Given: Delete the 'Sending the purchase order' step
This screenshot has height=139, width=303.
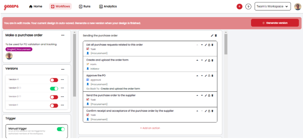Looking at the screenshot, I should pyautogui.click(x=216, y=36).
